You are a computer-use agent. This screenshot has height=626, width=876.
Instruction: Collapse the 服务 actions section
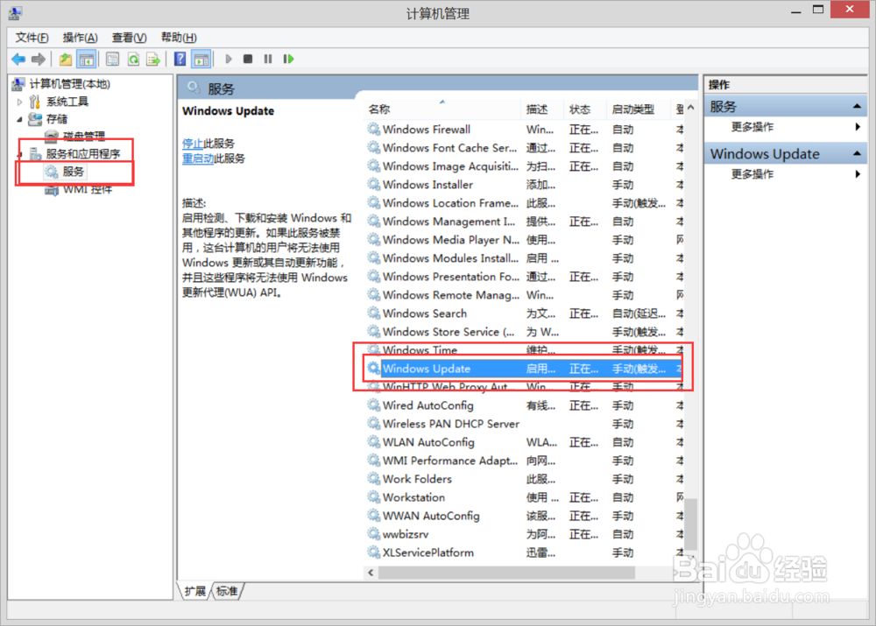(857, 106)
